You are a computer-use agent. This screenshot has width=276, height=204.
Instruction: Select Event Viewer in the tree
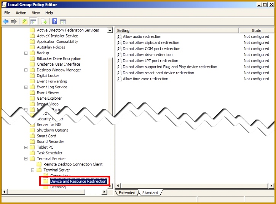coord(48,92)
